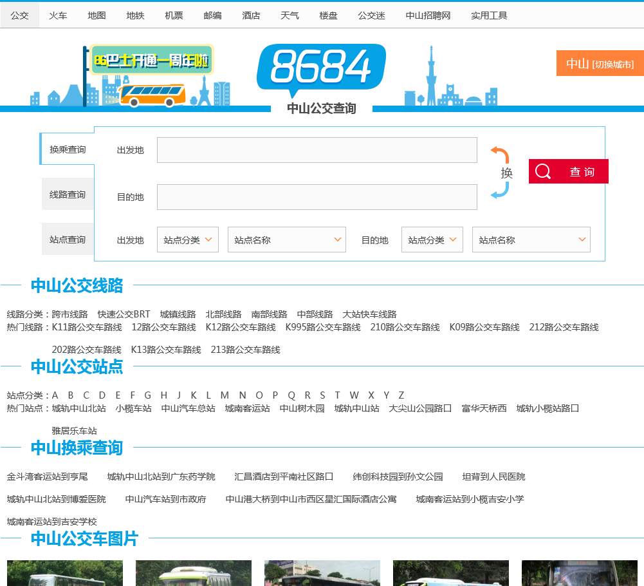Screen dimensions: 644x586
Task: Open the 机票 navigation item
Action: (174, 15)
